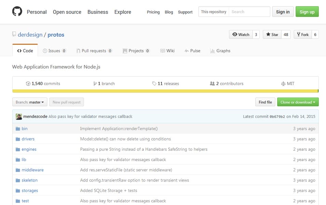The height and width of the screenshot is (205, 326).
Task: Click the folder icon beside middleware
Action: tap(18, 170)
